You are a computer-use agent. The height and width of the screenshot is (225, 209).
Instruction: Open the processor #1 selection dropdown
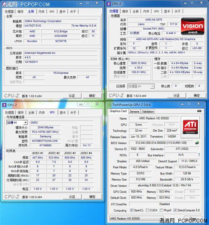point(152,86)
